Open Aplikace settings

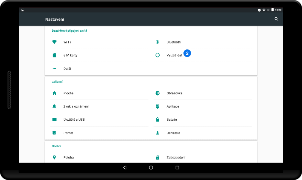203,106
